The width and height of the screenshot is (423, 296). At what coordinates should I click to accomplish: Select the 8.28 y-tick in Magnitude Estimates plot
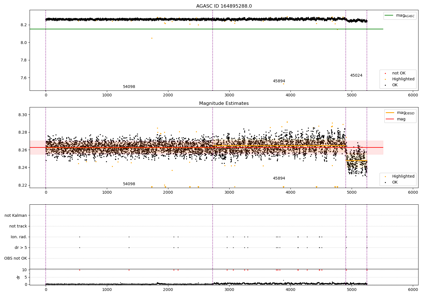click(x=23, y=132)
